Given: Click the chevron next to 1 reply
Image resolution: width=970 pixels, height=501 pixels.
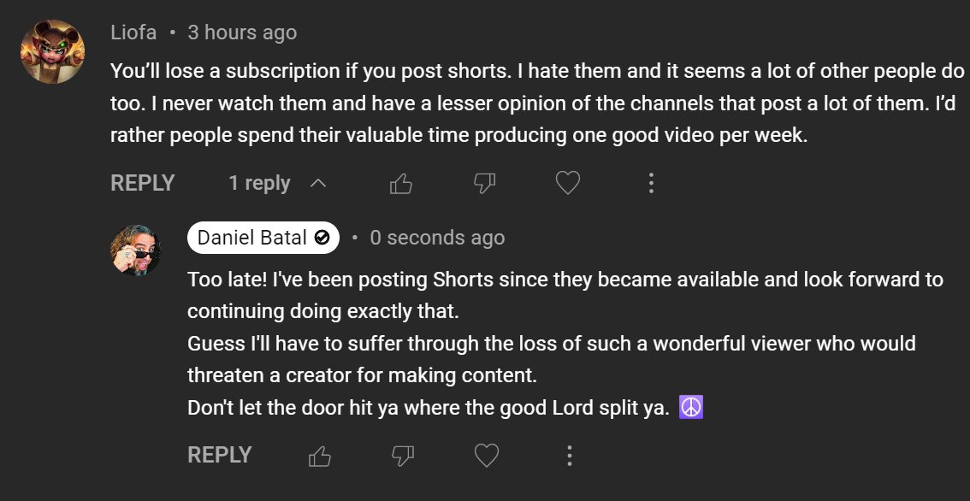Looking at the screenshot, I should click(x=318, y=183).
